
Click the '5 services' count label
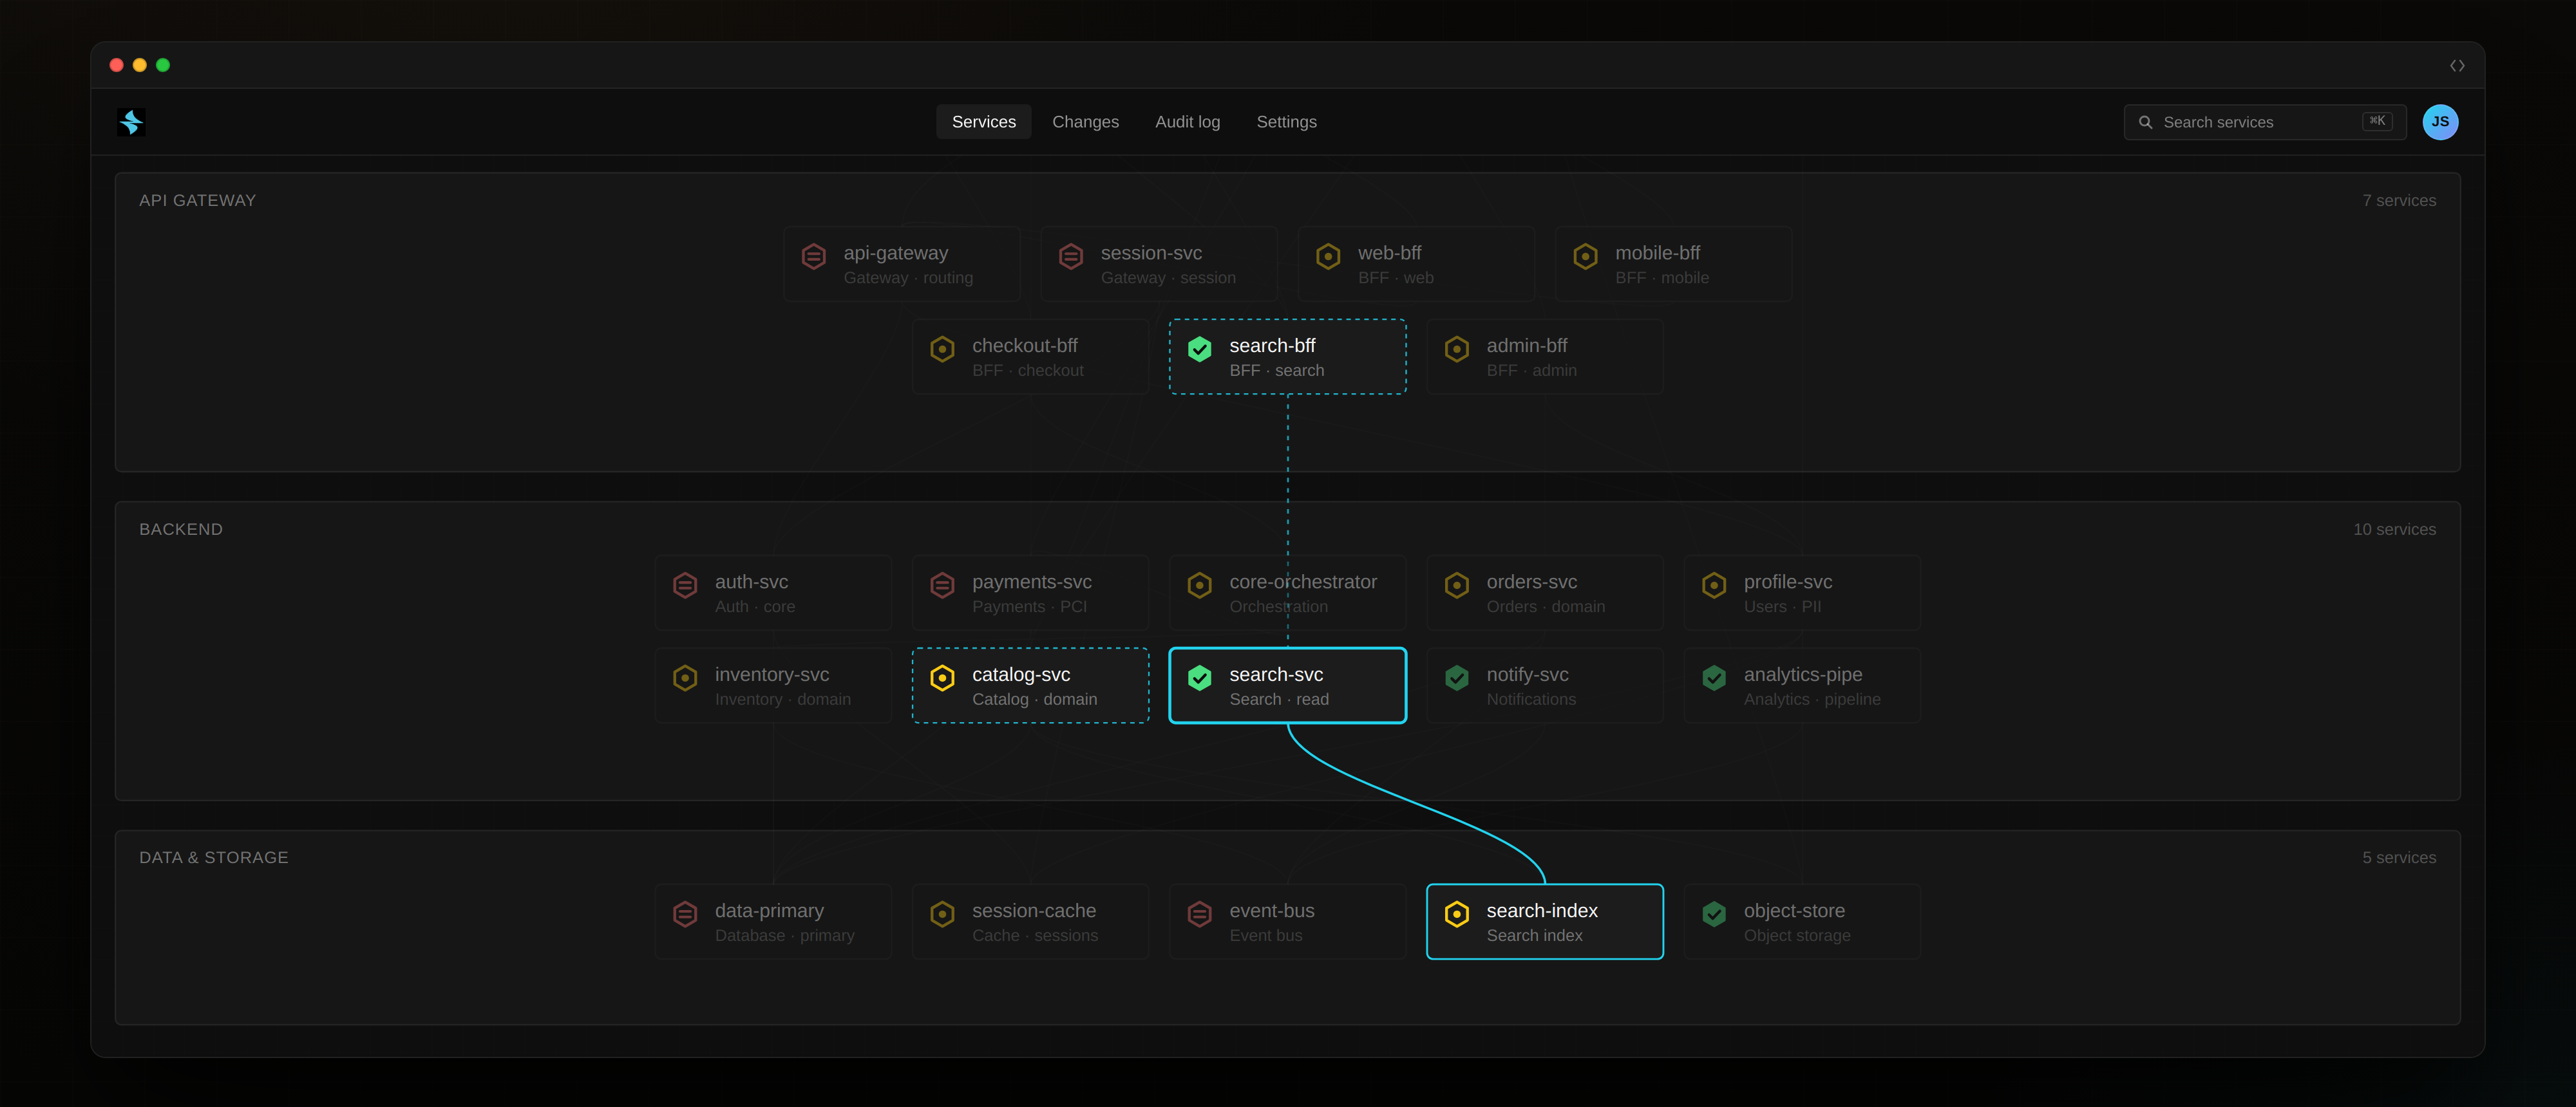pyautogui.click(x=2398, y=857)
